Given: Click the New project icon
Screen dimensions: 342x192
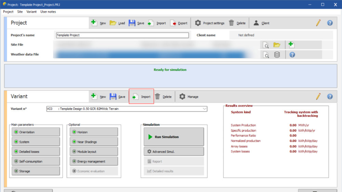Looking at the screenshot, I should coord(94,23).
